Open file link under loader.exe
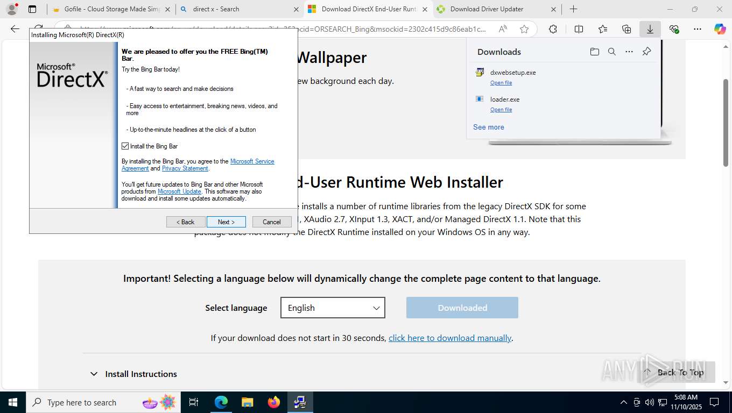The width and height of the screenshot is (732, 413). 501,110
